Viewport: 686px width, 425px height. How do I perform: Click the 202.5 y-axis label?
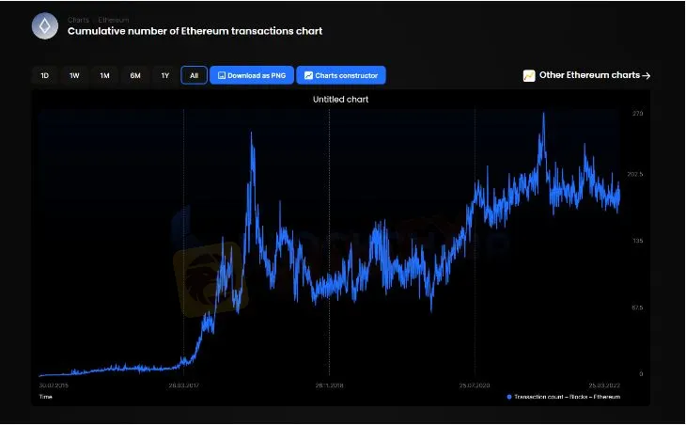(635, 174)
